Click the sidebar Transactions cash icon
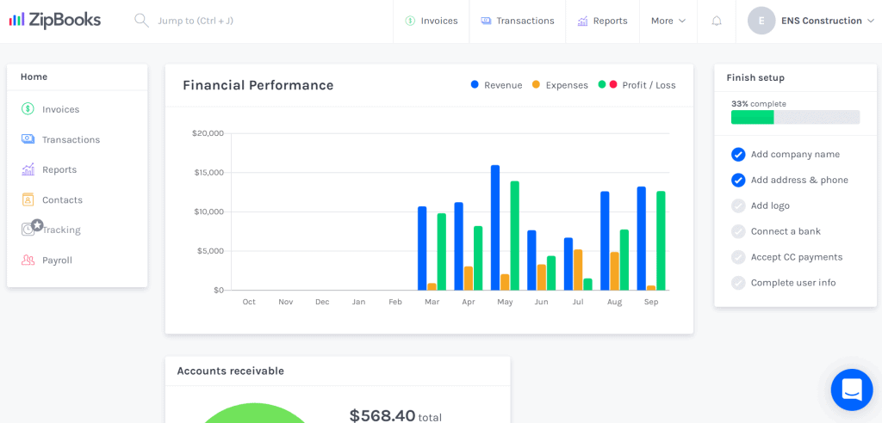Screen dimensions: 882x423 click(x=28, y=138)
